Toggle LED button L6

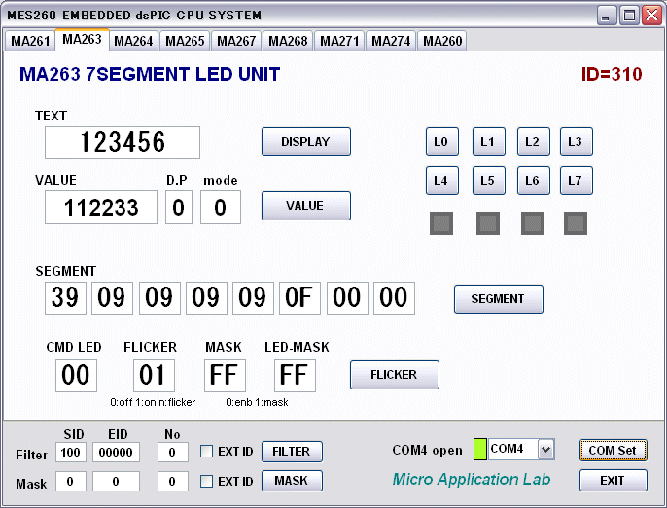[534, 181]
